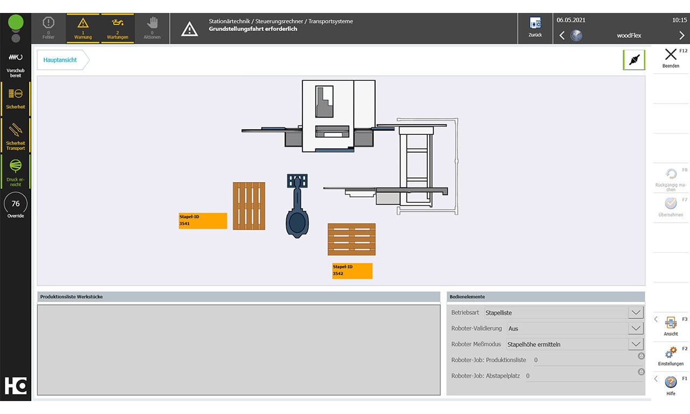Open the Betriebsart dropdown arrow
The height and width of the screenshot is (414, 690).
pyautogui.click(x=636, y=313)
